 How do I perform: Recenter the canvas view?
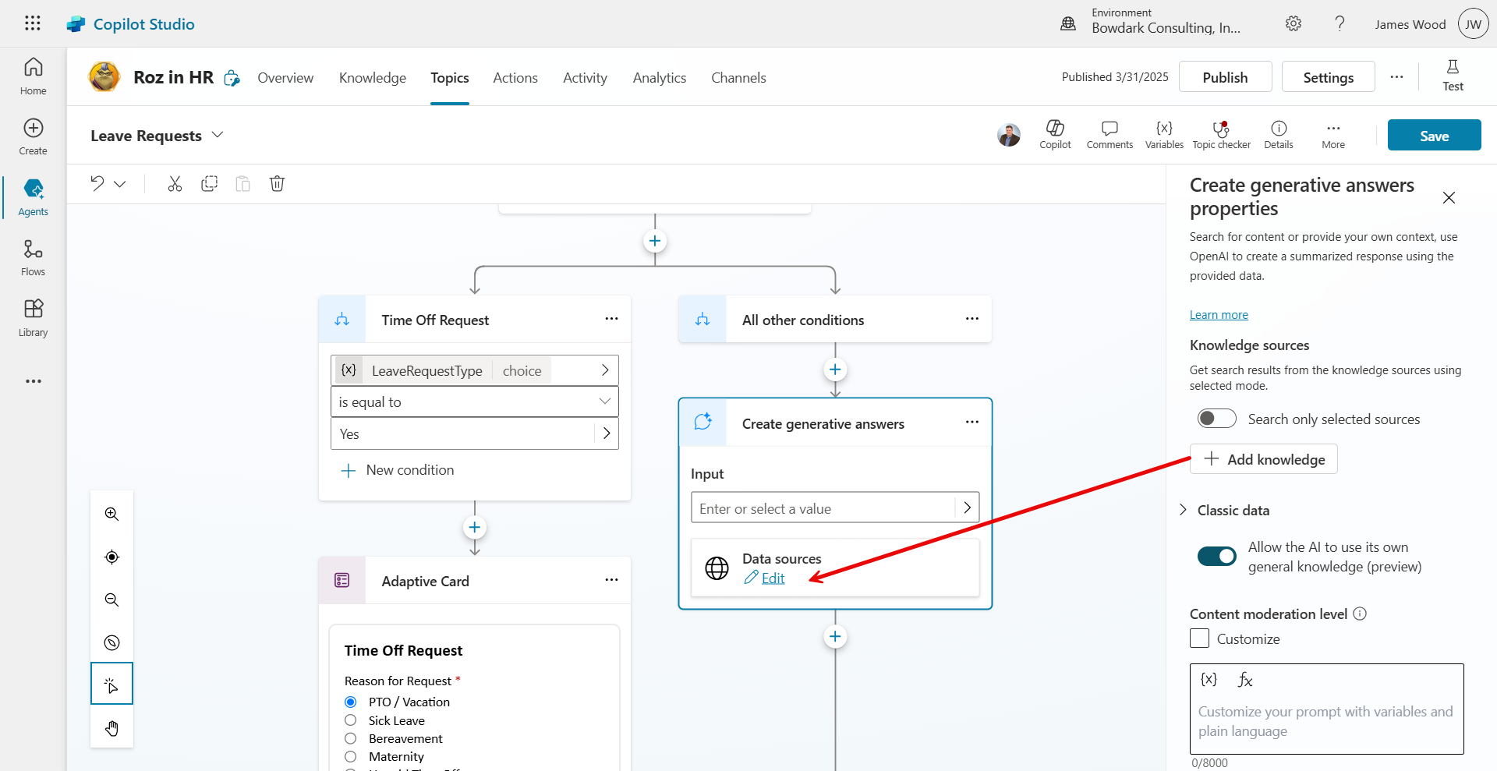(x=111, y=557)
